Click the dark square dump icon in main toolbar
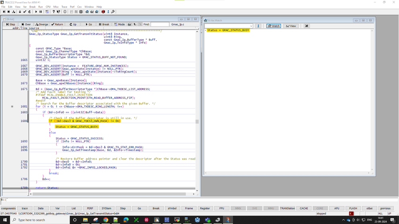The width and height of the screenshot is (399, 224). click(x=81, y=12)
